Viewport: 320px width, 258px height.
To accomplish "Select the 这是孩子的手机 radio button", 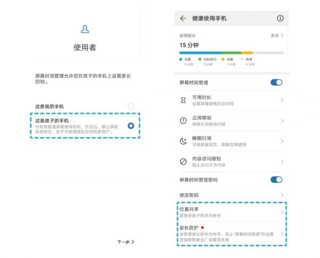I will pos(131,126).
